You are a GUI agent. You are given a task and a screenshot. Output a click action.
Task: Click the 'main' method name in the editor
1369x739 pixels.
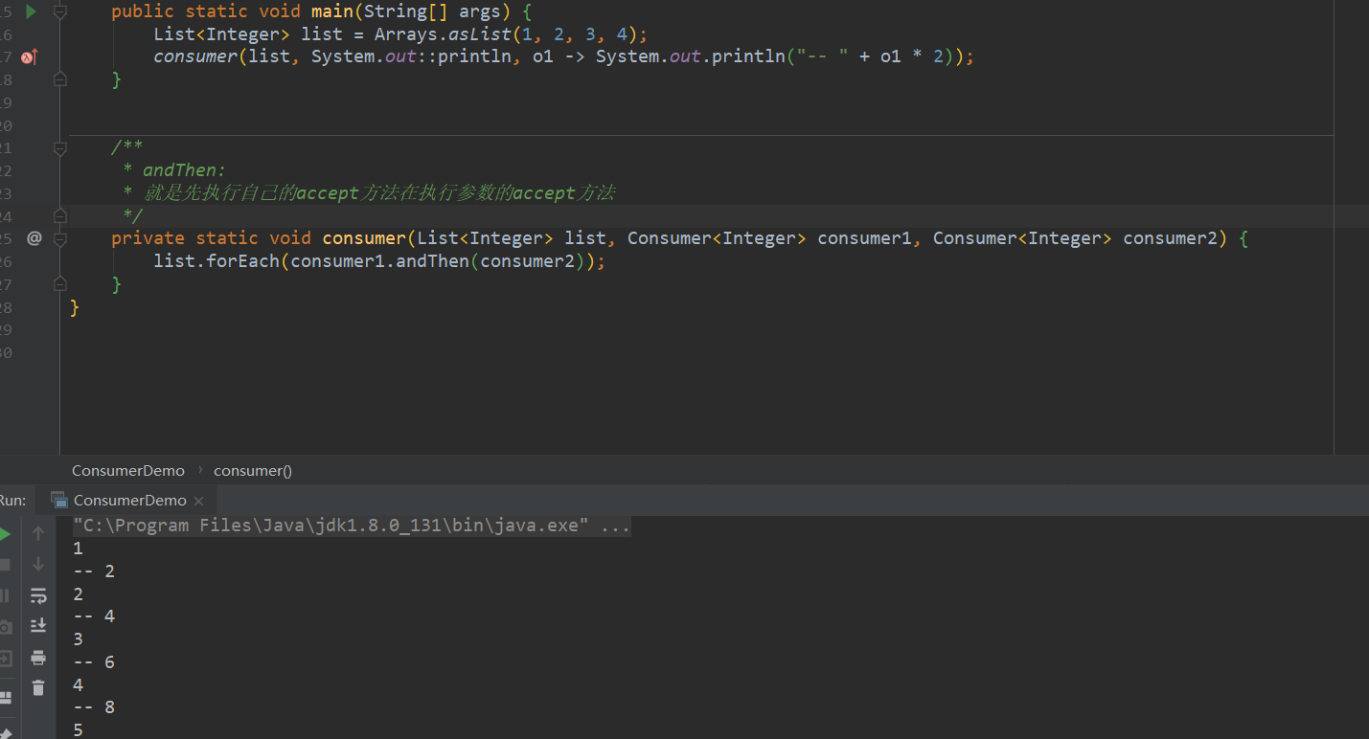point(332,11)
